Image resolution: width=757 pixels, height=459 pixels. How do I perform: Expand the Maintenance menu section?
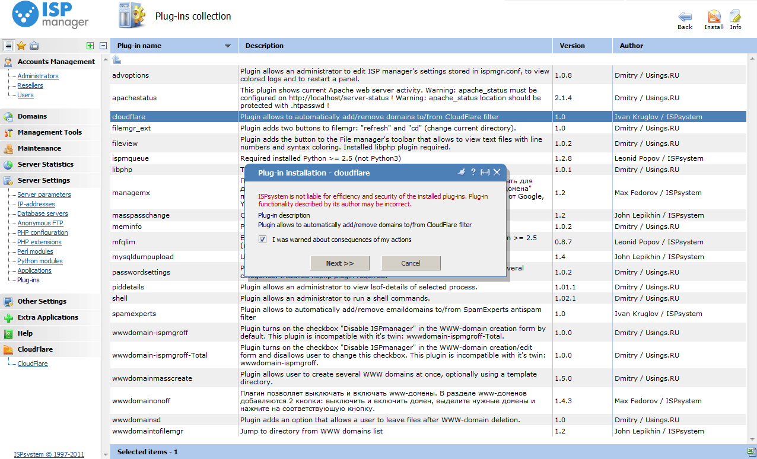(50, 148)
